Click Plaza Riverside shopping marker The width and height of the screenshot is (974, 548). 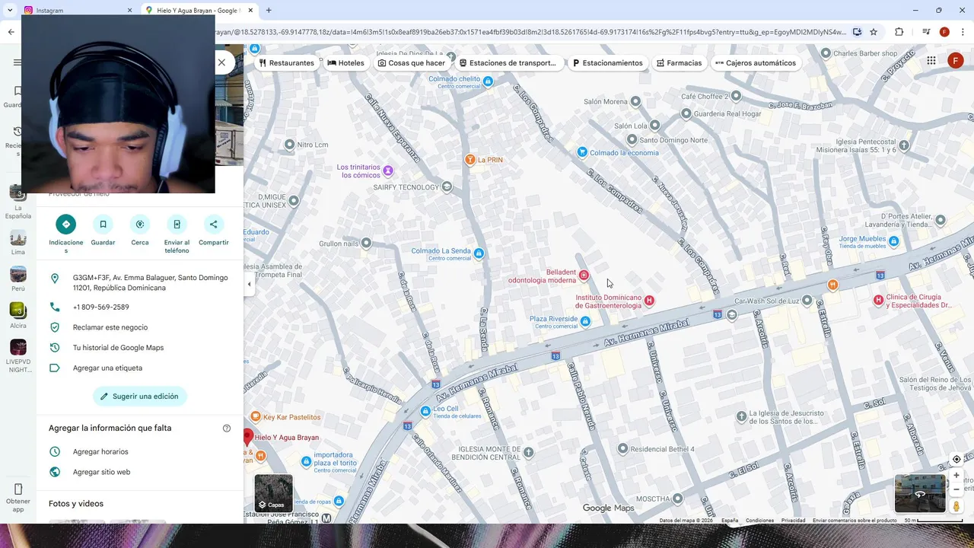(585, 322)
